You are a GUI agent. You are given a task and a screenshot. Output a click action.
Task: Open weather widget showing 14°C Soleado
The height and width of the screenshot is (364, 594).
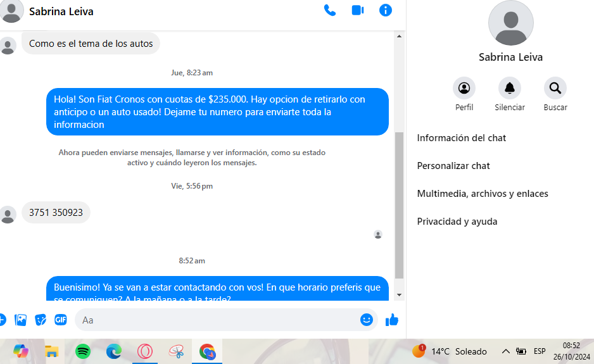tap(450, 351)
